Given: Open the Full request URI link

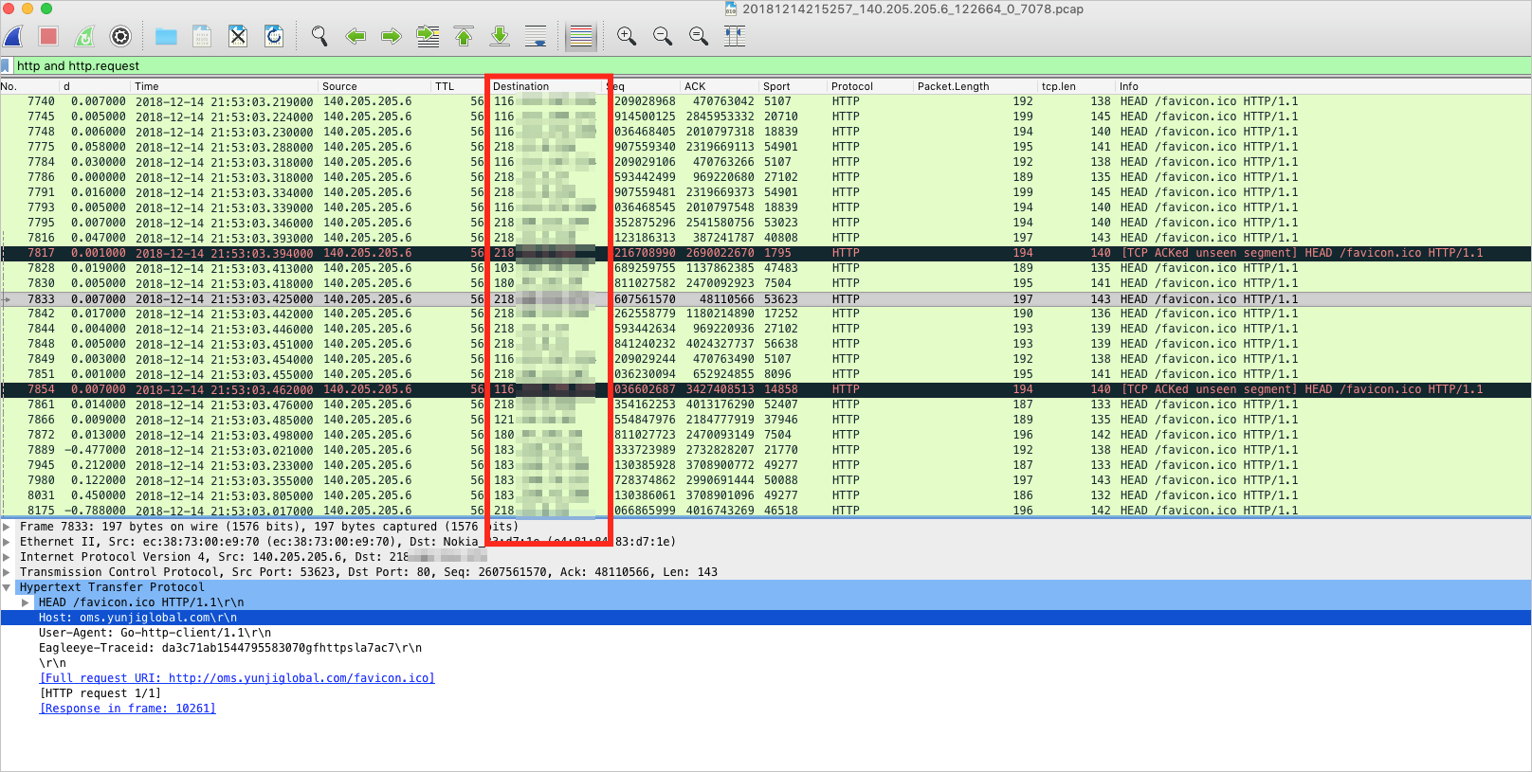Looking at the screenshot, I should tap(237, 678).
